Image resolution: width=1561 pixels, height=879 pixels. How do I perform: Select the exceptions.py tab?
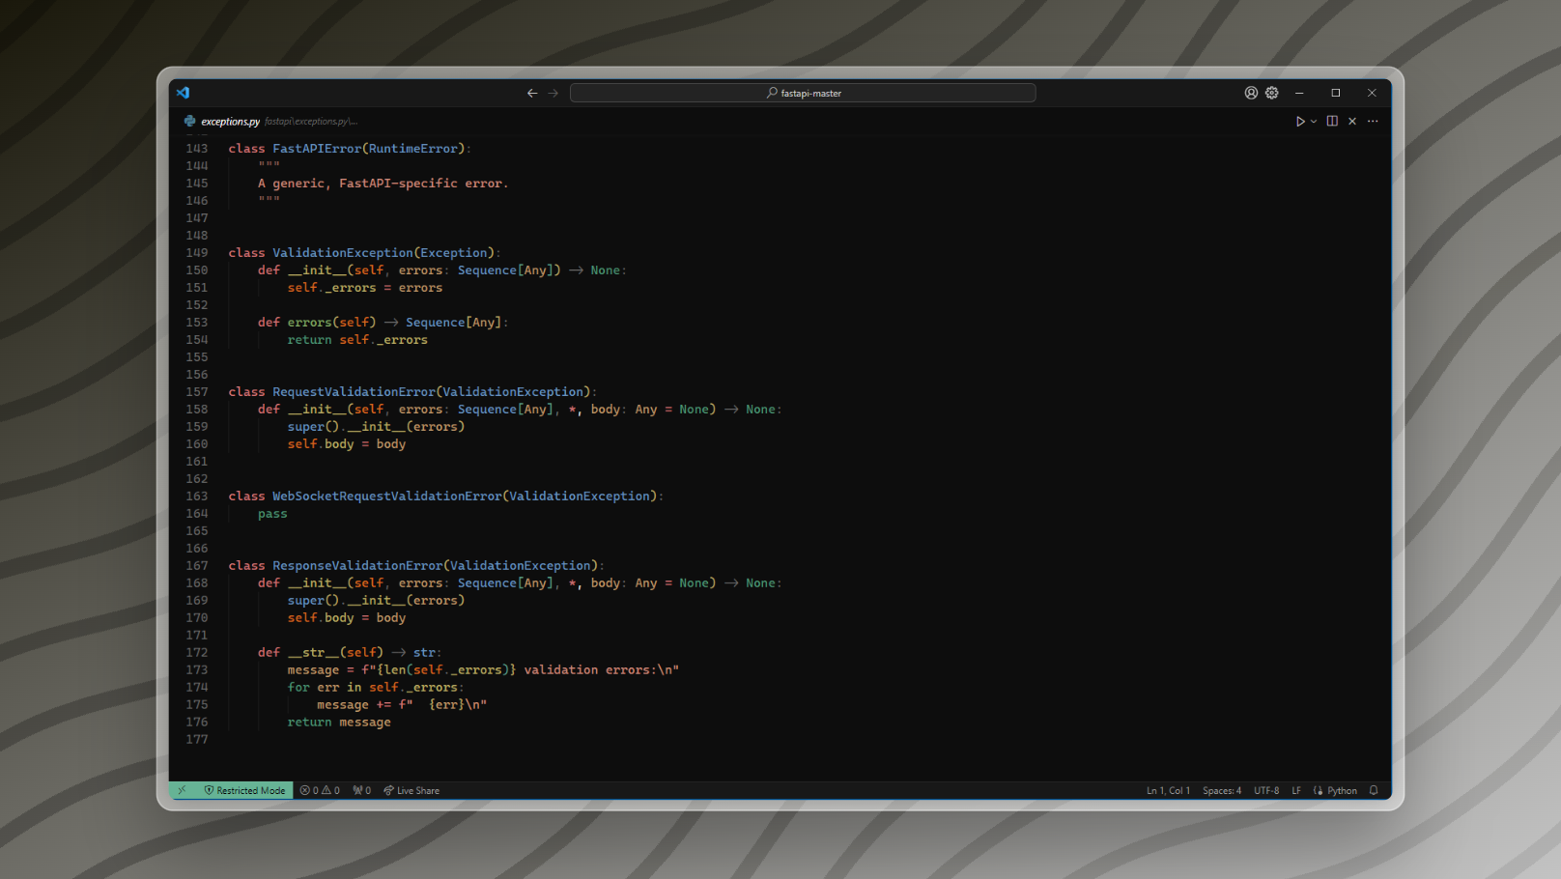tap(230, 121)
